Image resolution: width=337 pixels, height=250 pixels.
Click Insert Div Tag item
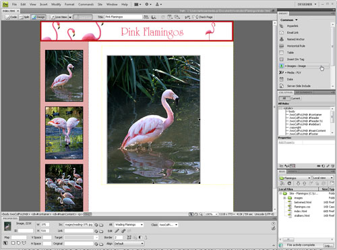pyautogui.click(x=295, y=59)
